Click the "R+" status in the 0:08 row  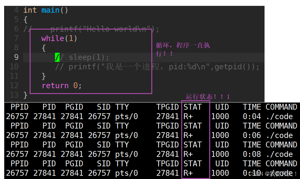coord(188,154)
